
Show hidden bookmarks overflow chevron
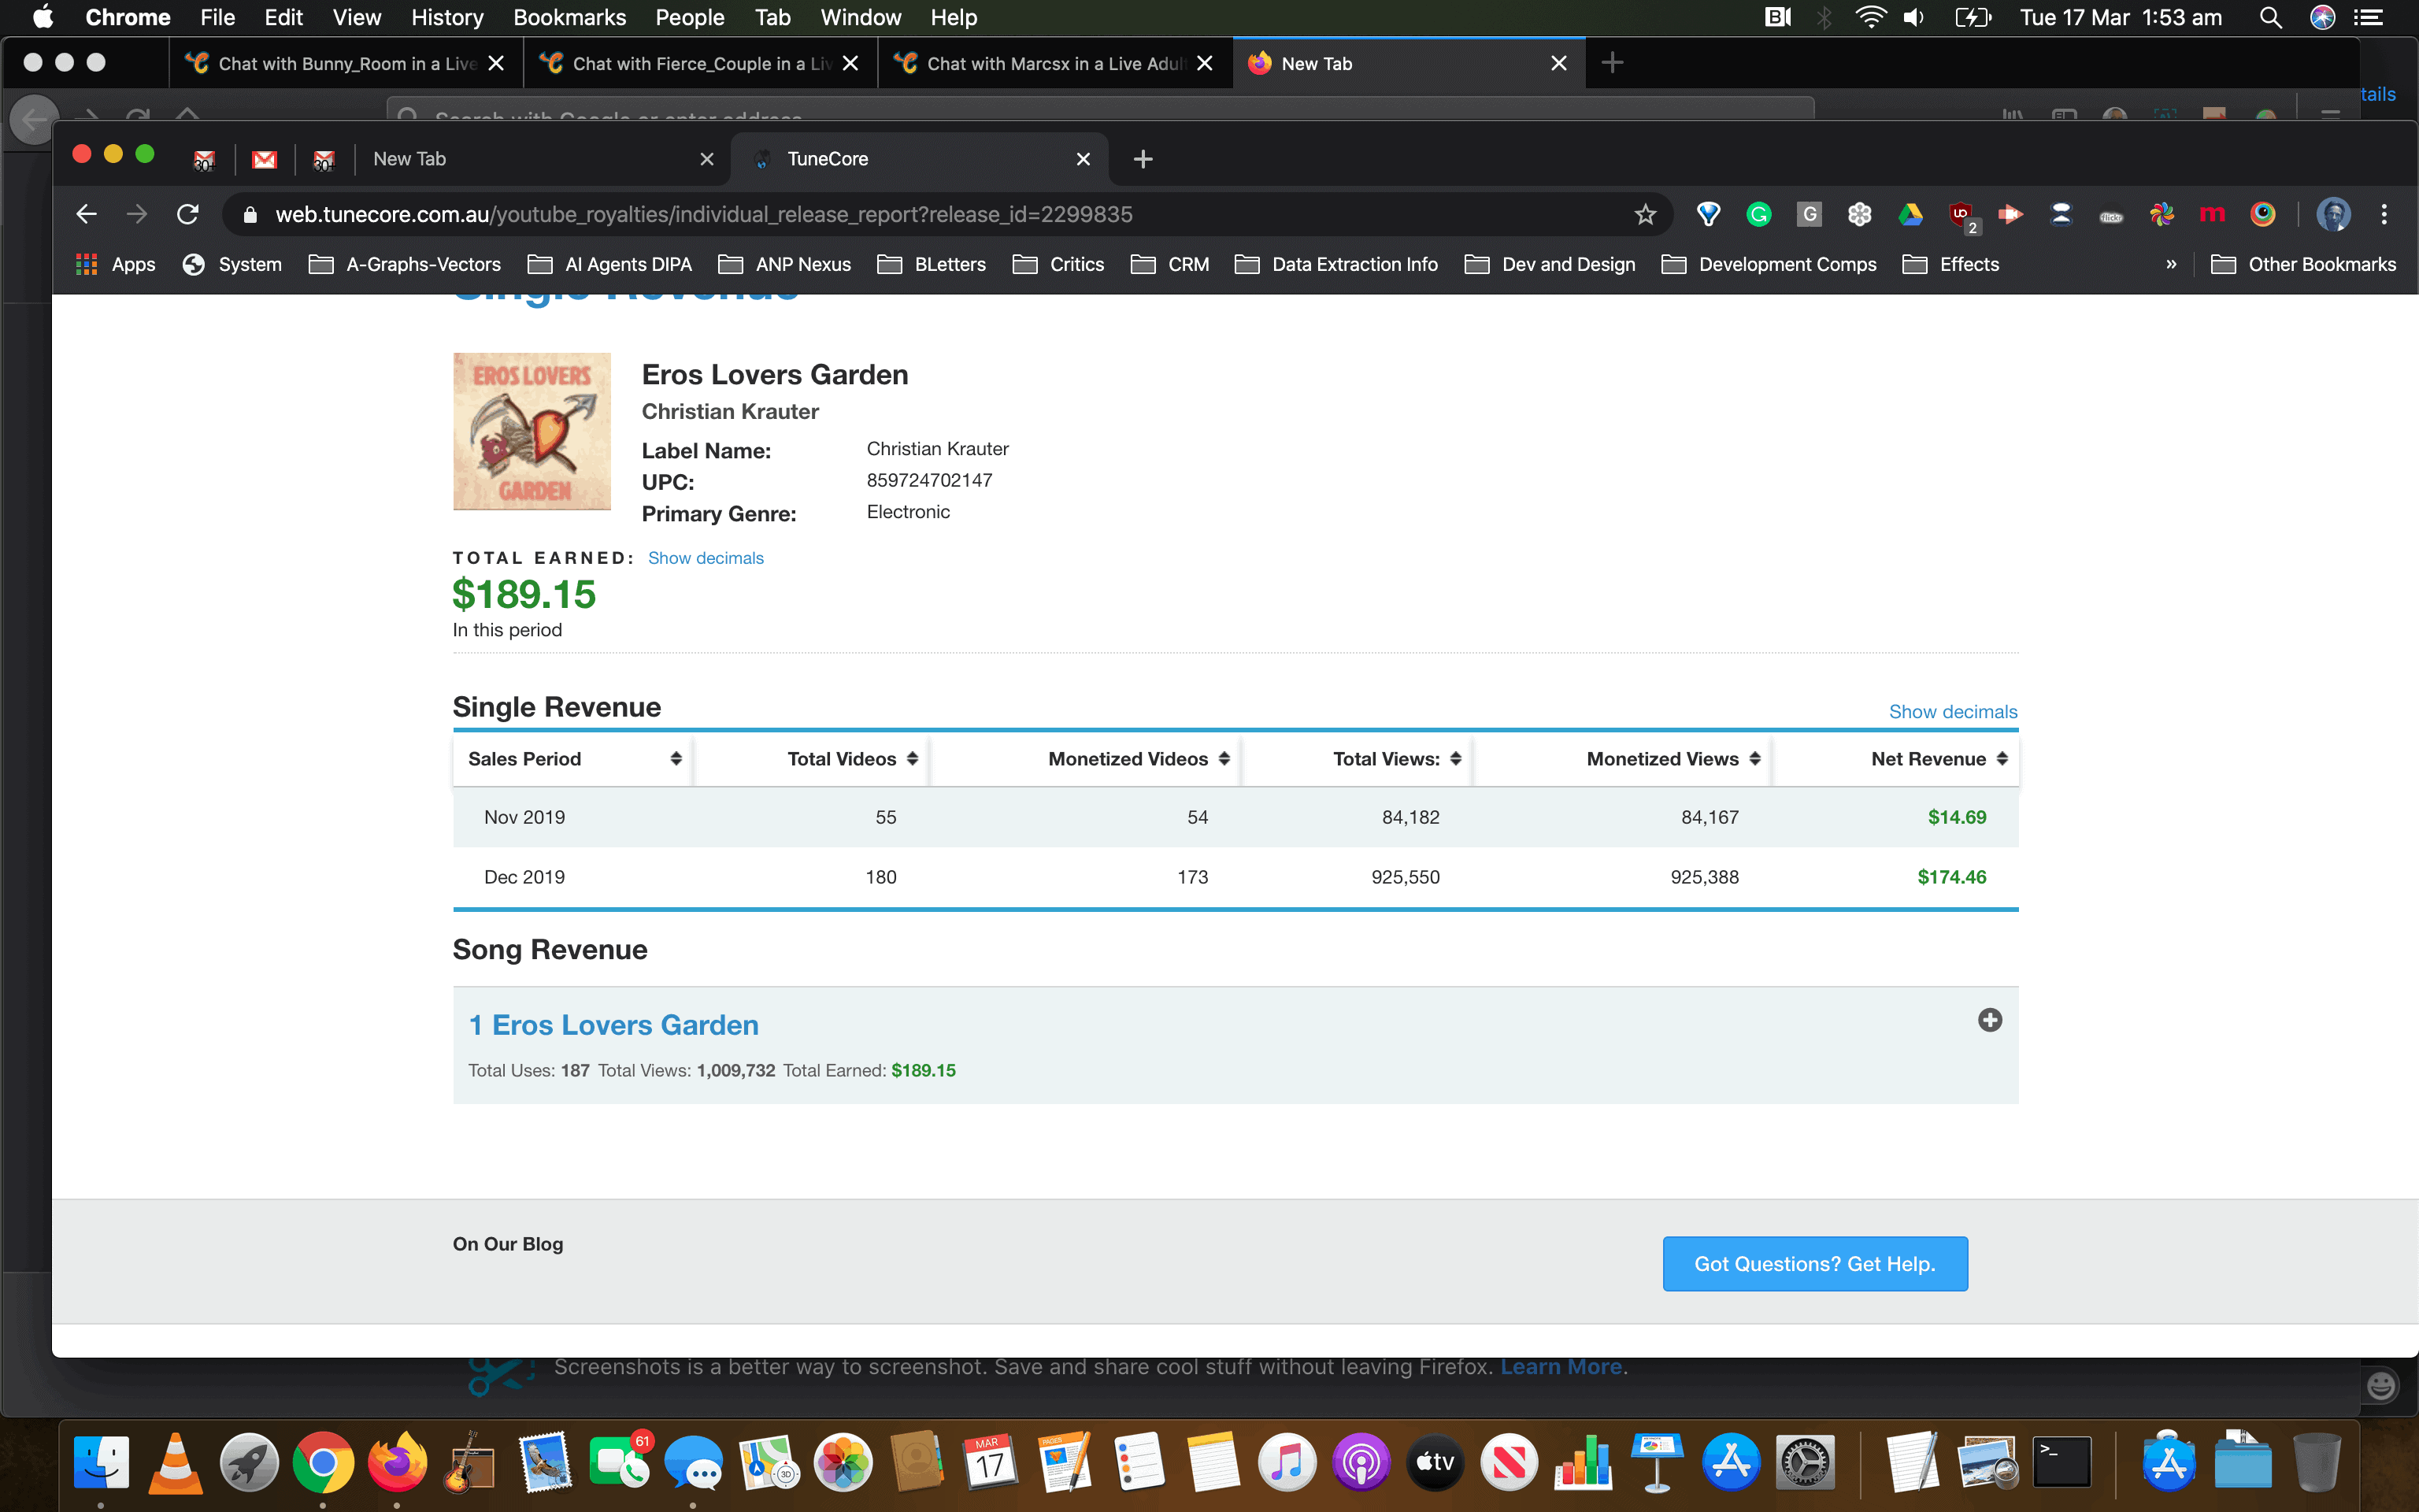click(x=2171, y=264)
